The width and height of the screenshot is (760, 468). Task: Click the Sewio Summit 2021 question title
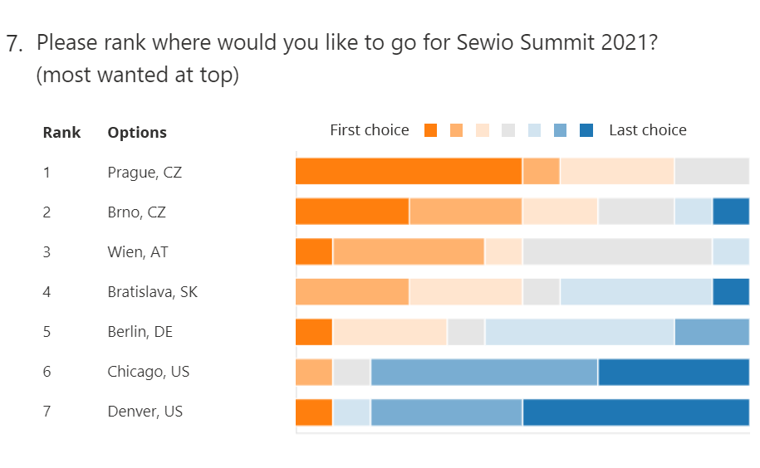[348, 43]
